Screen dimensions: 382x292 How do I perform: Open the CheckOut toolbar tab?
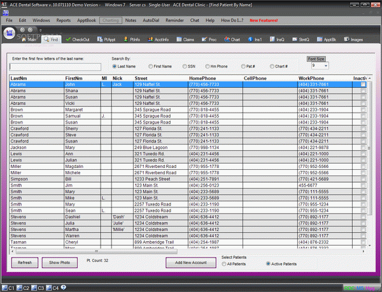coord(78,39)
